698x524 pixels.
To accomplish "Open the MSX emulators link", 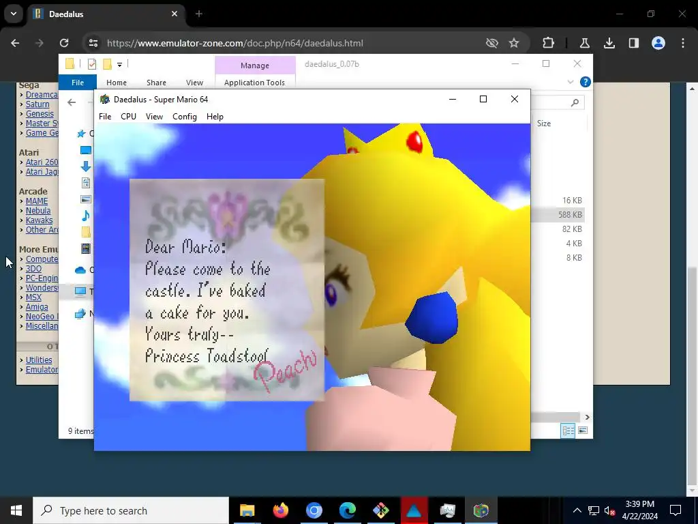I will [33, 297].
